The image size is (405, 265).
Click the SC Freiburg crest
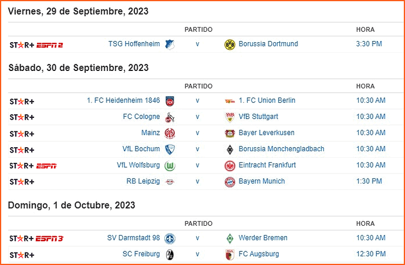(170, 254)
